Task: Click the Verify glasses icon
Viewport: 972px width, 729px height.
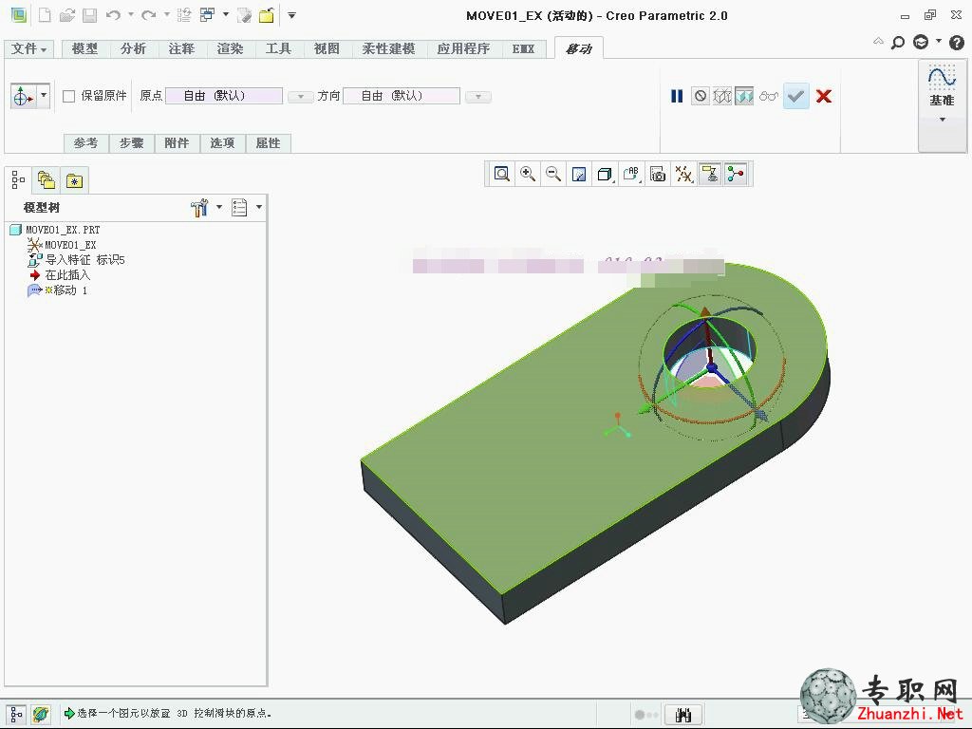Action: [769, 96]
